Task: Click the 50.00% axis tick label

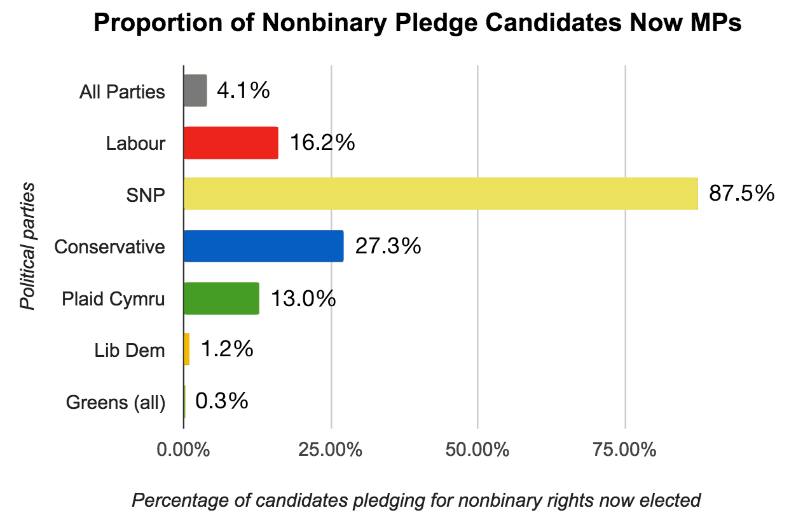Action: coord(477,451)
